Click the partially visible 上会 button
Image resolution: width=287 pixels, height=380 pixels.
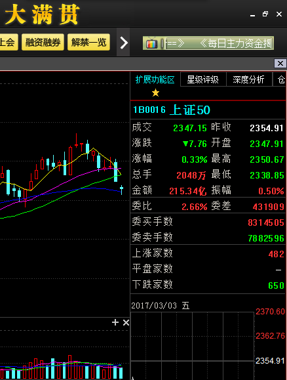[x=8, y=42]
